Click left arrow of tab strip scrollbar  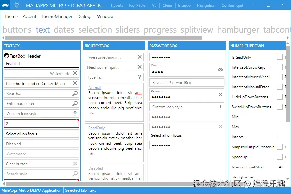coord(3,38)
